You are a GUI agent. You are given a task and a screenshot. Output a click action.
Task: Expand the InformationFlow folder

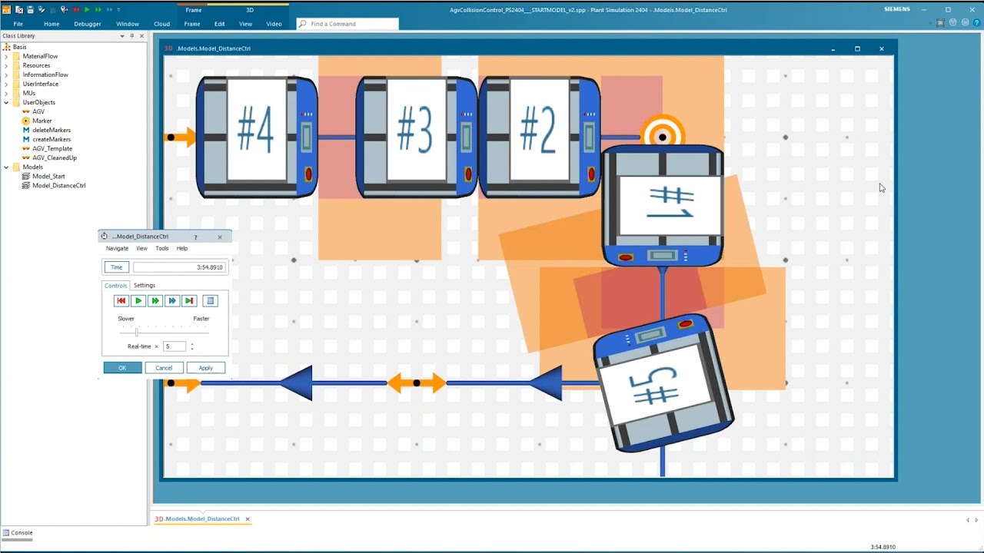point(6,75)
